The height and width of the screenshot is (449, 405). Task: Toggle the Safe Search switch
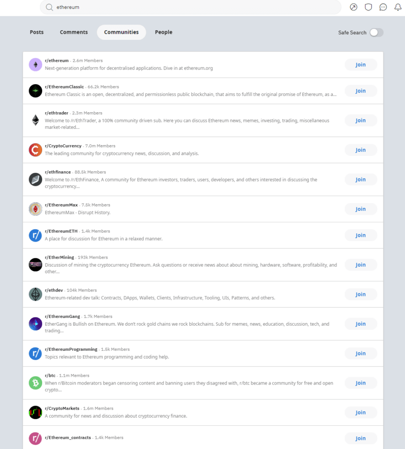pos(376,32)
